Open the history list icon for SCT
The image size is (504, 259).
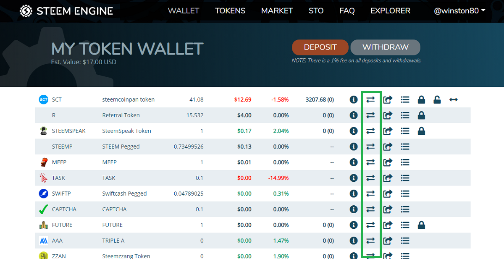point(405,99)
